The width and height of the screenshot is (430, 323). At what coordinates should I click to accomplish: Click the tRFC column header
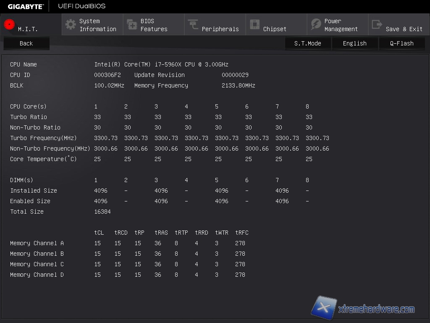pyautogui.click(x=242, y=233)
